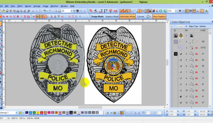Click the highlighted icon right of palette
The width and height of the screenshot is (213, 123).
(122, 113)
